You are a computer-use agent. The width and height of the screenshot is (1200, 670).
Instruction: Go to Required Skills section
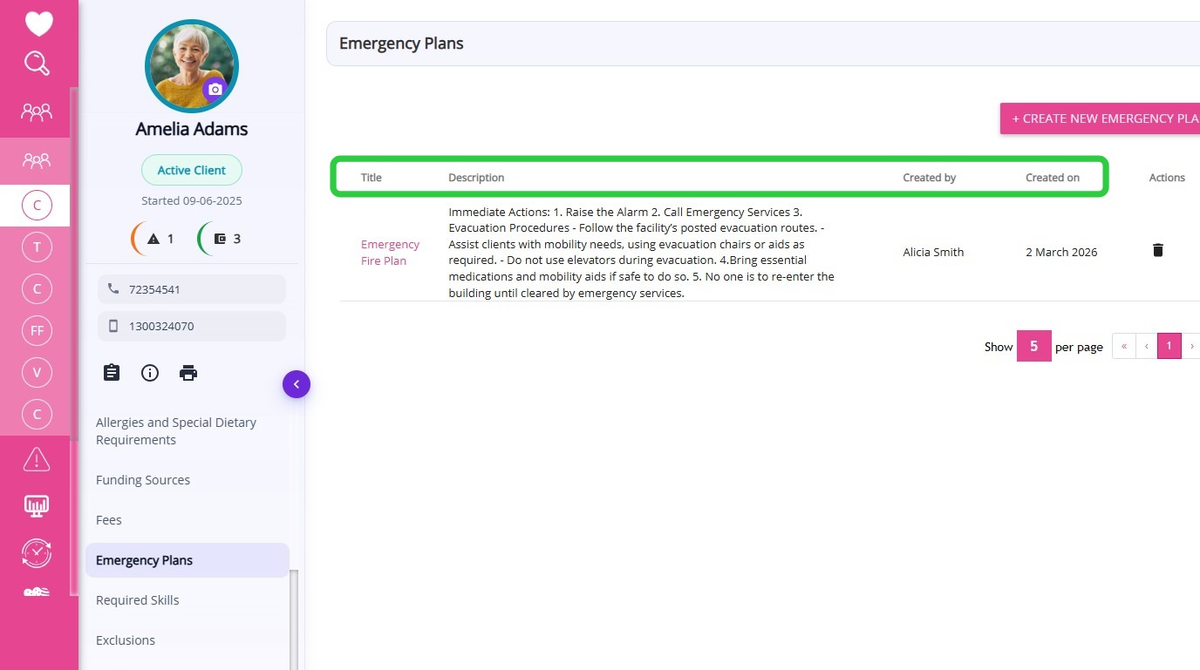(x=138, y=600)
